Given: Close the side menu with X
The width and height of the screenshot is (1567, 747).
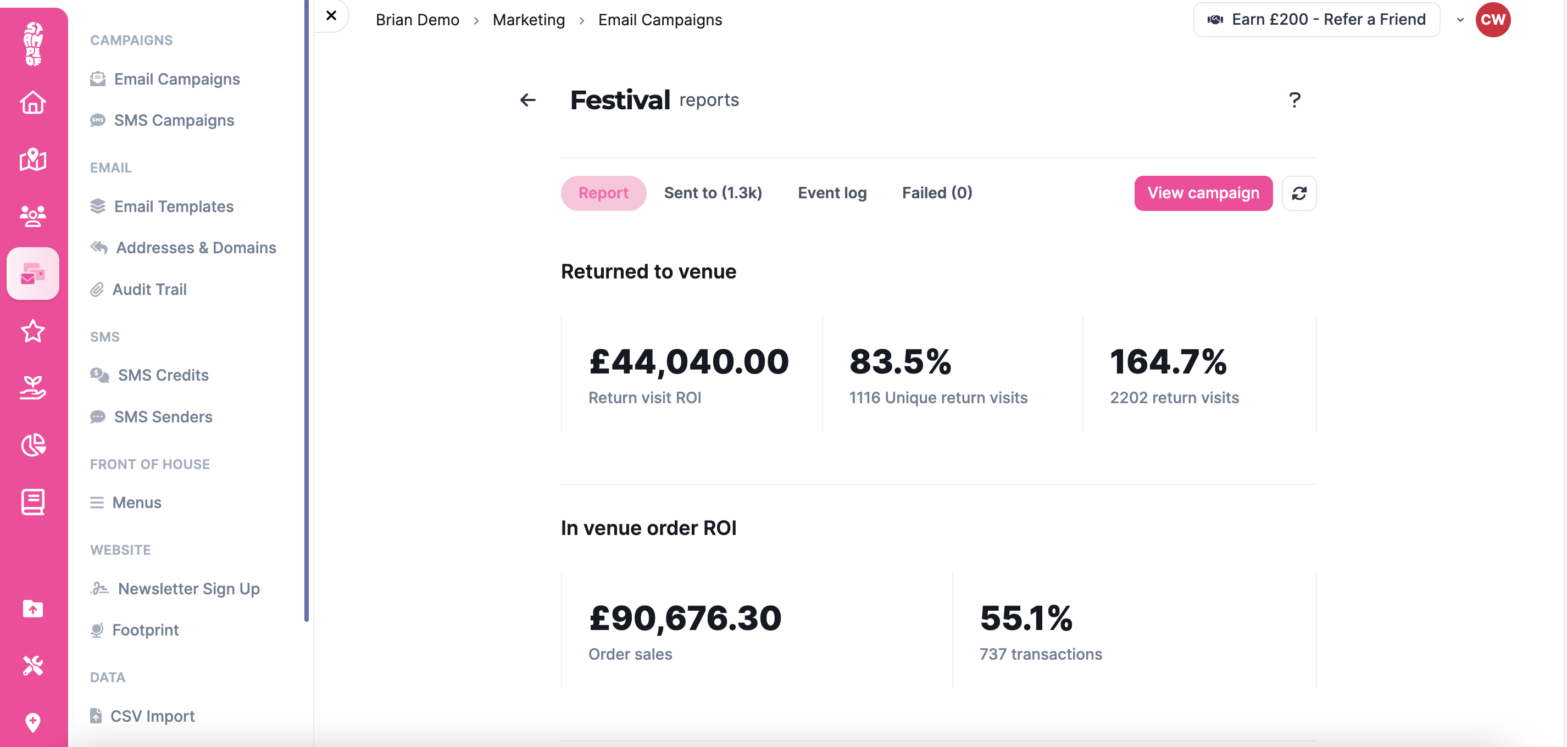Looking at the screenshot, I should (x=331, y=16).
